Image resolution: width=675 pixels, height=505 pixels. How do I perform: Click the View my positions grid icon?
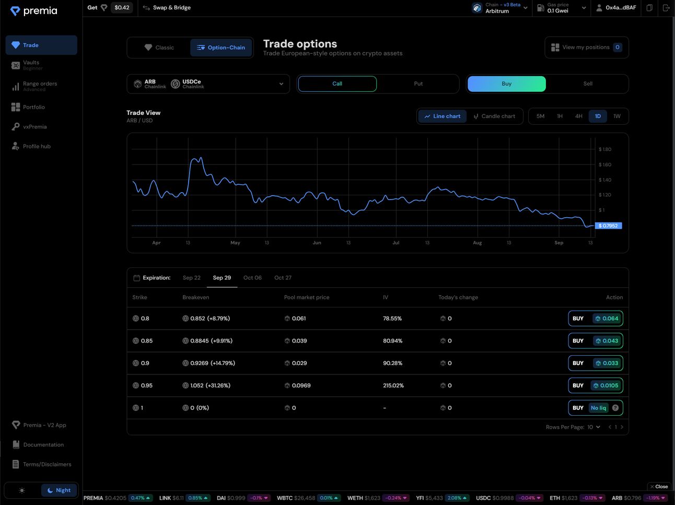(x=555, y=48)
